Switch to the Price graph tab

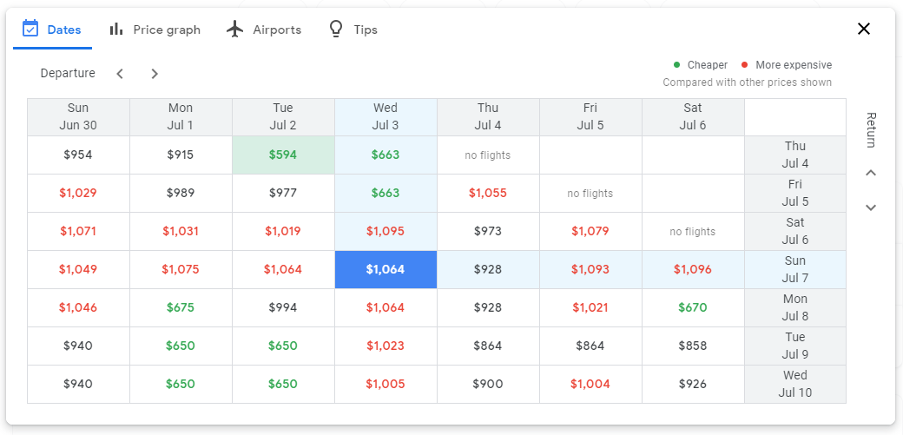pyautogui.click(x=166, y=30)
